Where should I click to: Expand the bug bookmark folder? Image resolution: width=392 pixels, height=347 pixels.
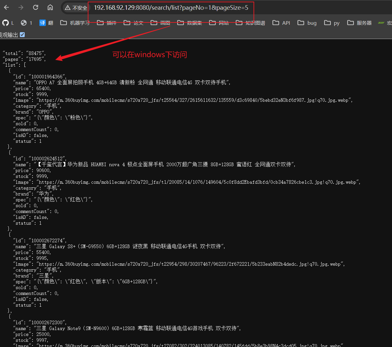(307, 23)
